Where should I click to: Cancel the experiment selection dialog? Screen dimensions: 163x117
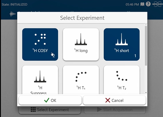114,100
